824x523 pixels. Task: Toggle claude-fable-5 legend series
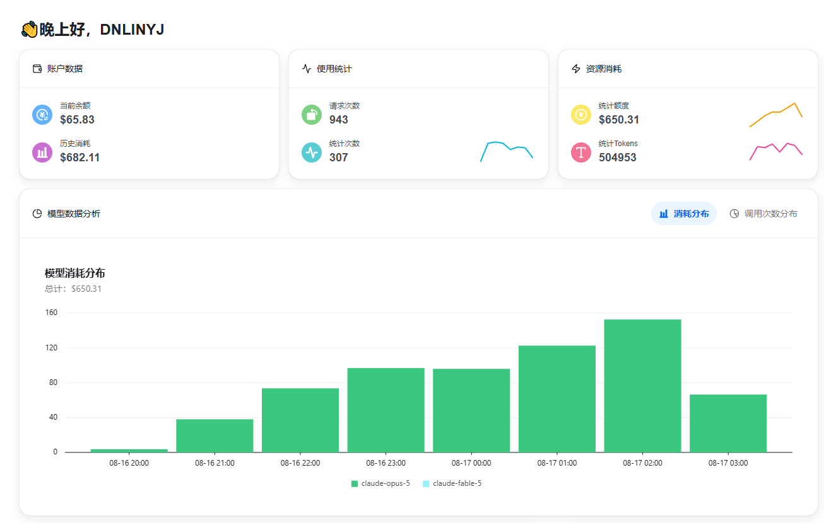tap(452, 483)
